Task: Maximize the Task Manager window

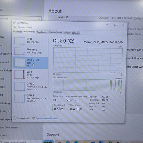Action: (115, 25)
